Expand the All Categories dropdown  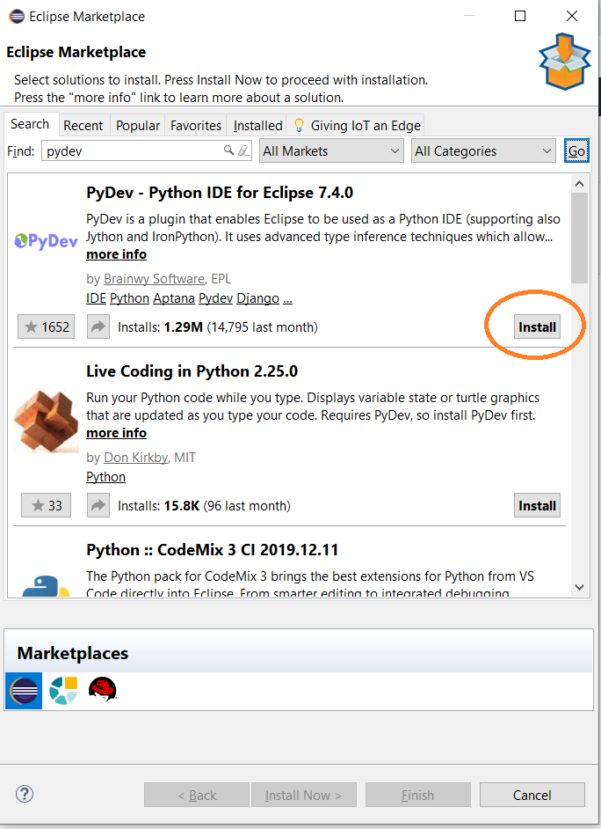pyautogui.click(x=483, y=151)
